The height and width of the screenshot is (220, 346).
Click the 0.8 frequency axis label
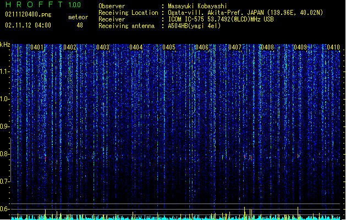(x=5, y=154)
